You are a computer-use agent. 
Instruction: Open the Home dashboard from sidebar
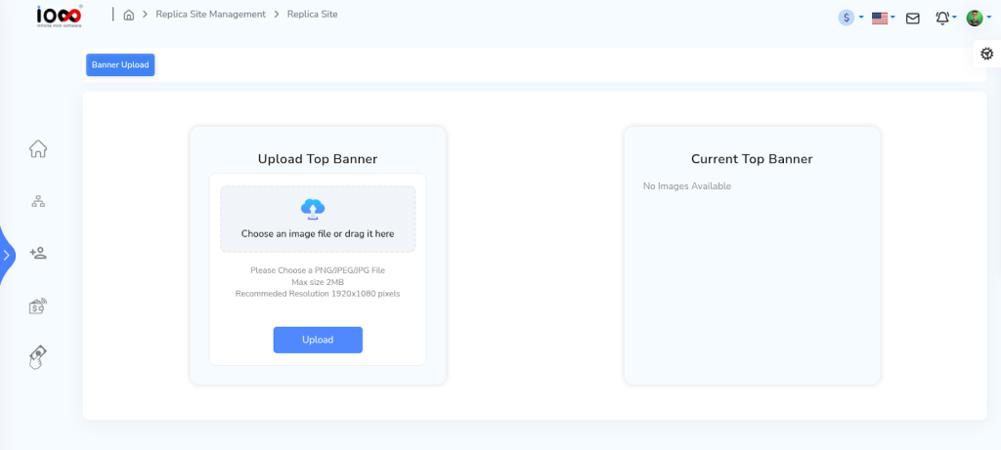38,149
